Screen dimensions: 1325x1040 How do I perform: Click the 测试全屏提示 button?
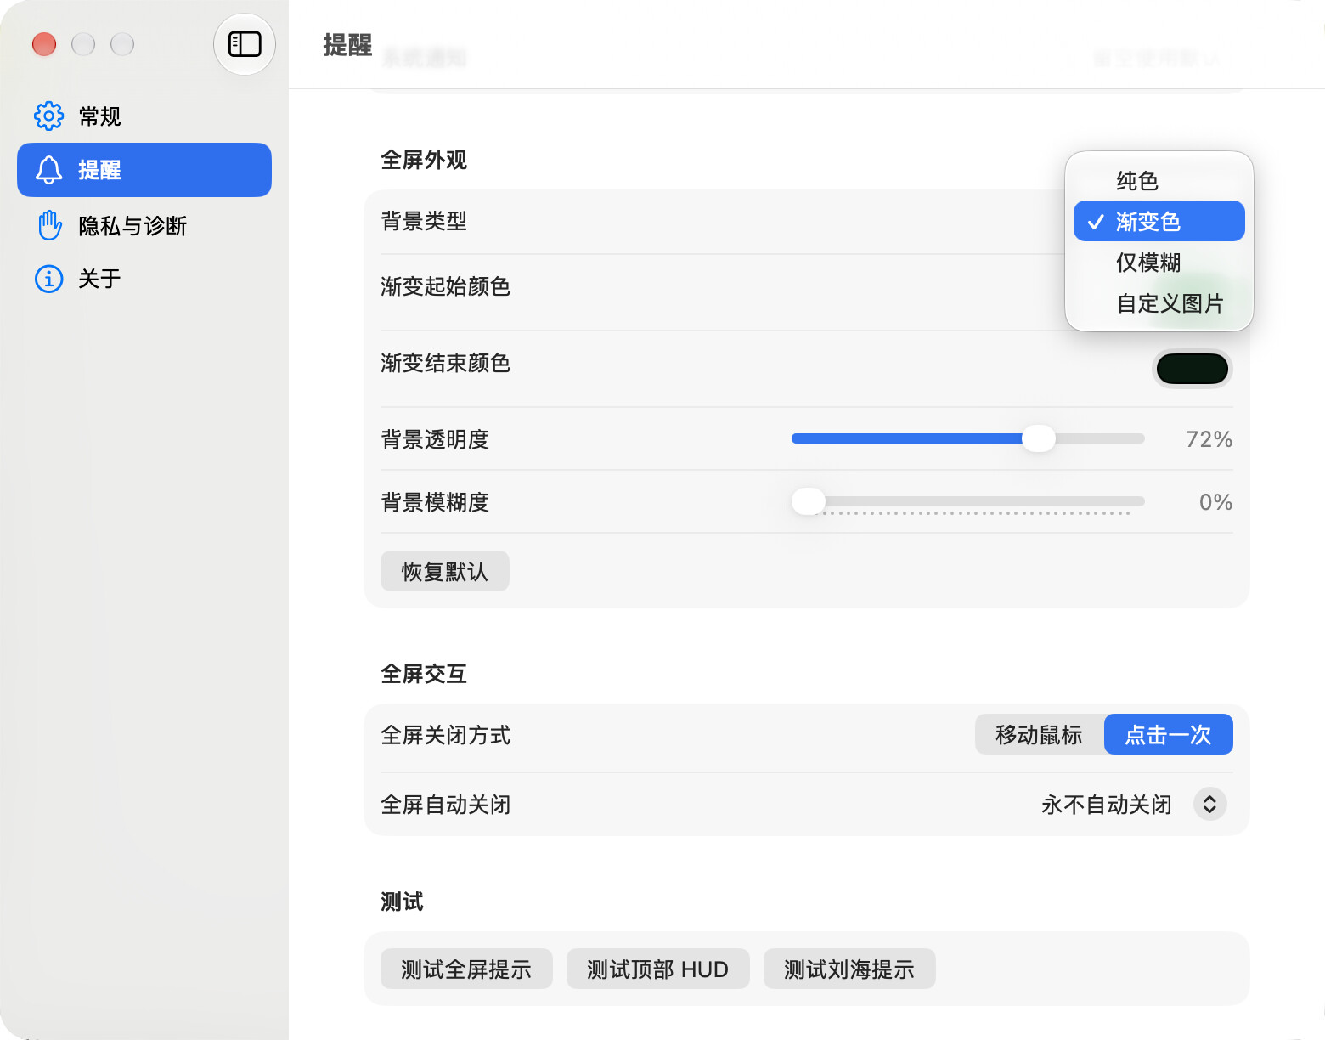pos(466,969)
